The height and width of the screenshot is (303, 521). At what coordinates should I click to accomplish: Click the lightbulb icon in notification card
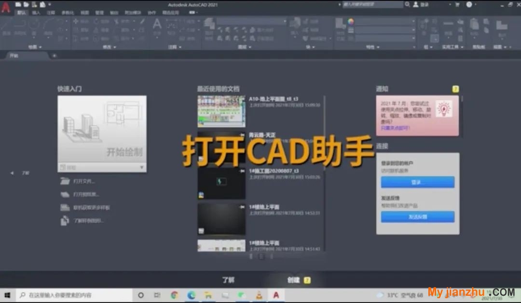pyautogui.click(x=444, y=109)
